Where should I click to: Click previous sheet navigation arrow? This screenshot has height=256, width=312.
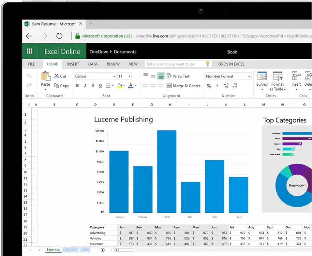click(31, 250)
